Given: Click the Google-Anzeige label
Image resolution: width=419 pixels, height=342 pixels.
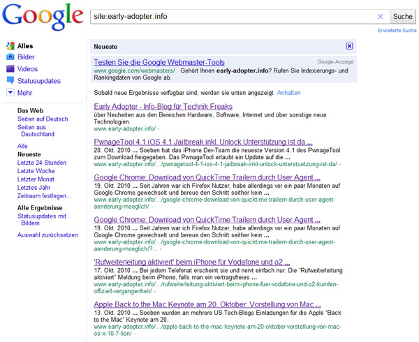Looking at the screenshot, I should (336, 62).
